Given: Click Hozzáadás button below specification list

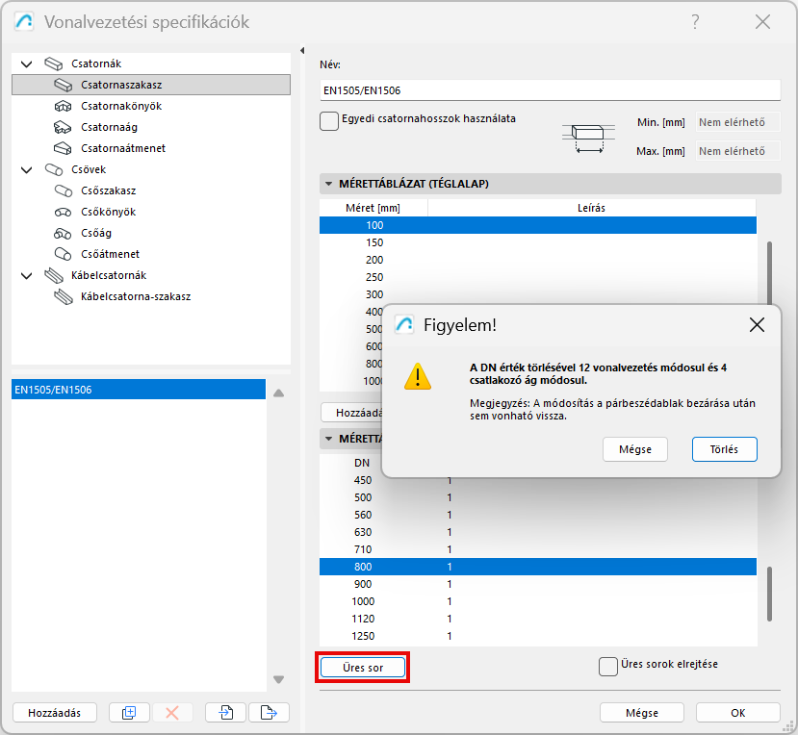Looking at the screenshot, I should (x=55, y=713).
